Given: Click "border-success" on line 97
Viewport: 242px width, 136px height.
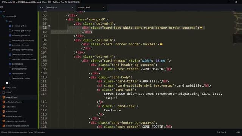Looking at the screenshot, I should (x=142, y=44).
